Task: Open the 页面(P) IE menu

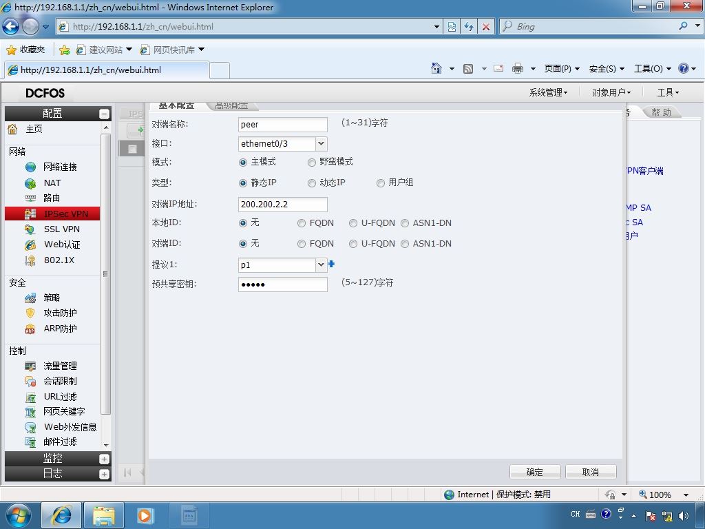Action: click(x=562, y=69)
